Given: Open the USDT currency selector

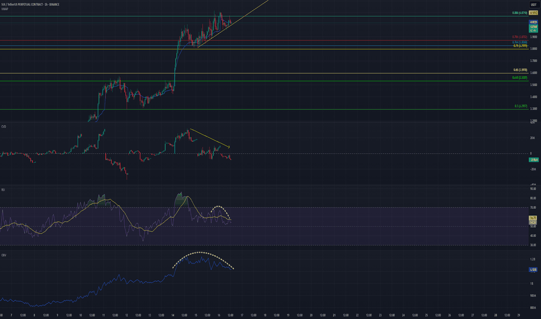Looking at the screenshot, I should point(533,5).
